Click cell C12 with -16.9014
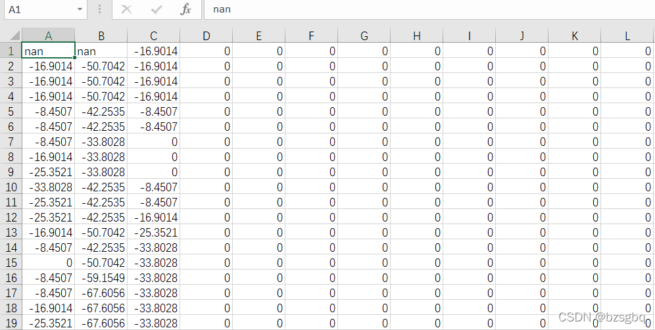This screenshot has width=655, height=330. [154, 217]
